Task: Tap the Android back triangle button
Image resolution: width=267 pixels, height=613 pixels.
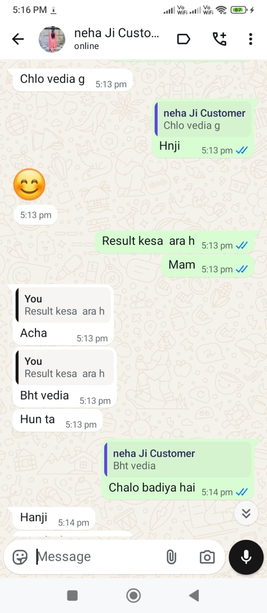Action: click(194, 595)
